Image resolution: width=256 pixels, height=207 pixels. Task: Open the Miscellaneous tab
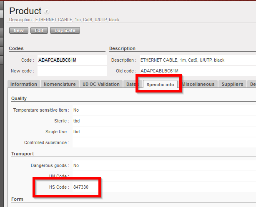[x=198, y=84]
